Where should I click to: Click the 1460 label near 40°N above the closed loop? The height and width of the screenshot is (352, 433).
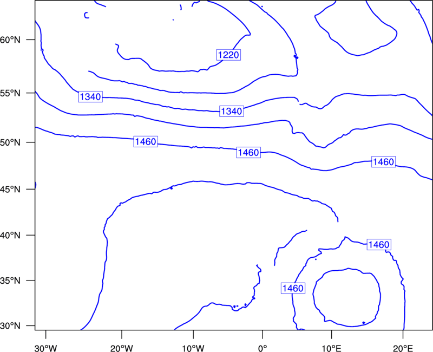(x=379, y=245)
